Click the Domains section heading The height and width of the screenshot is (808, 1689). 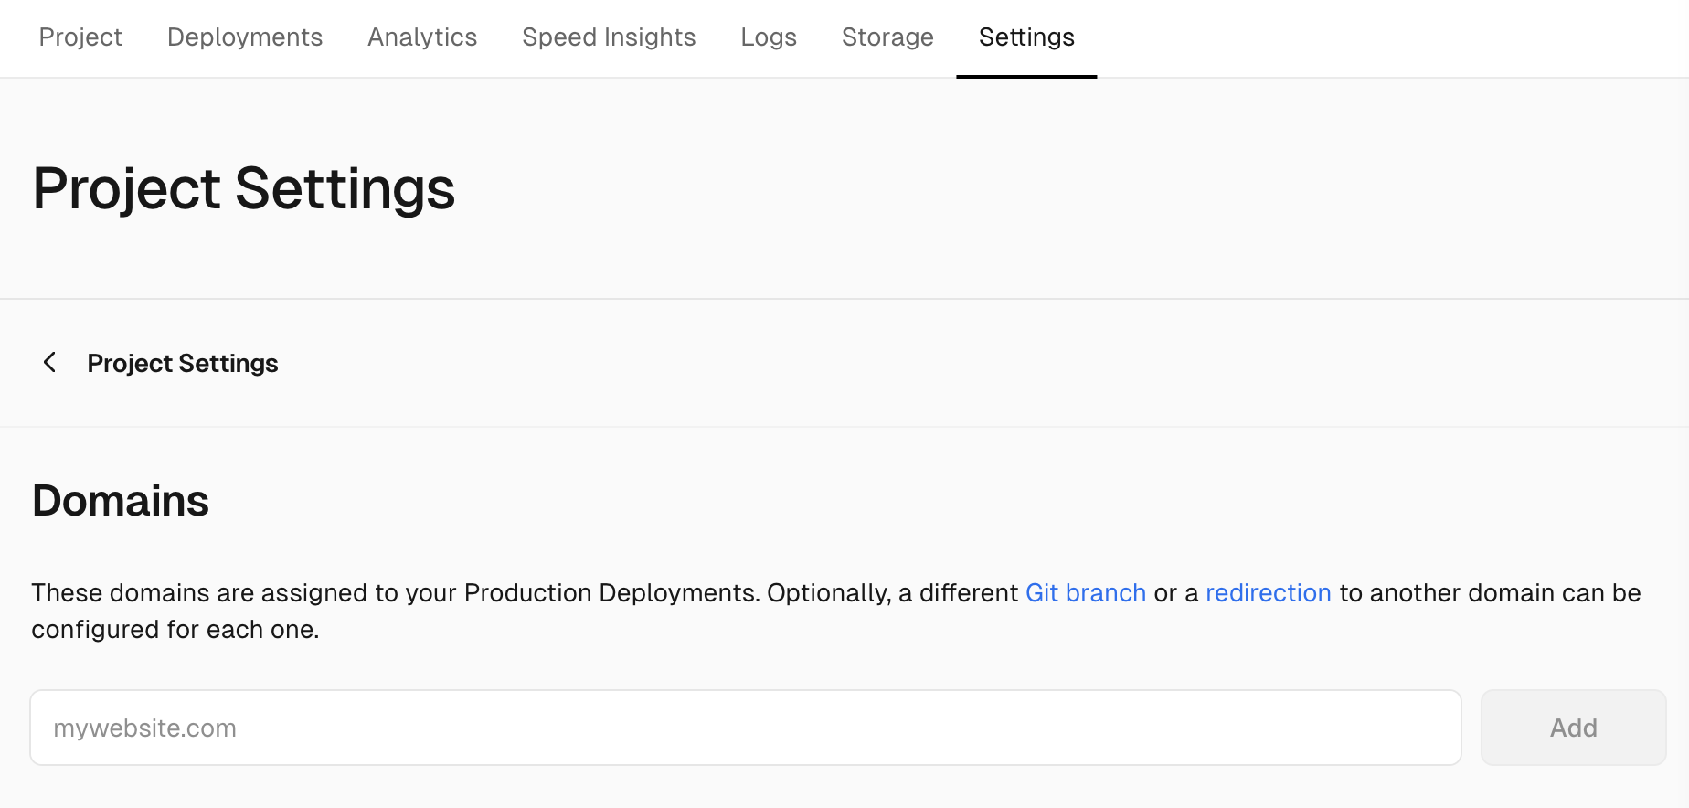tap(121, 501)
